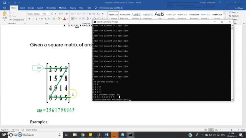Viewport: 246px width, 138px height.
Task: Toggle Show/Hide paragraph marks
Action: (x=103, y=14)
